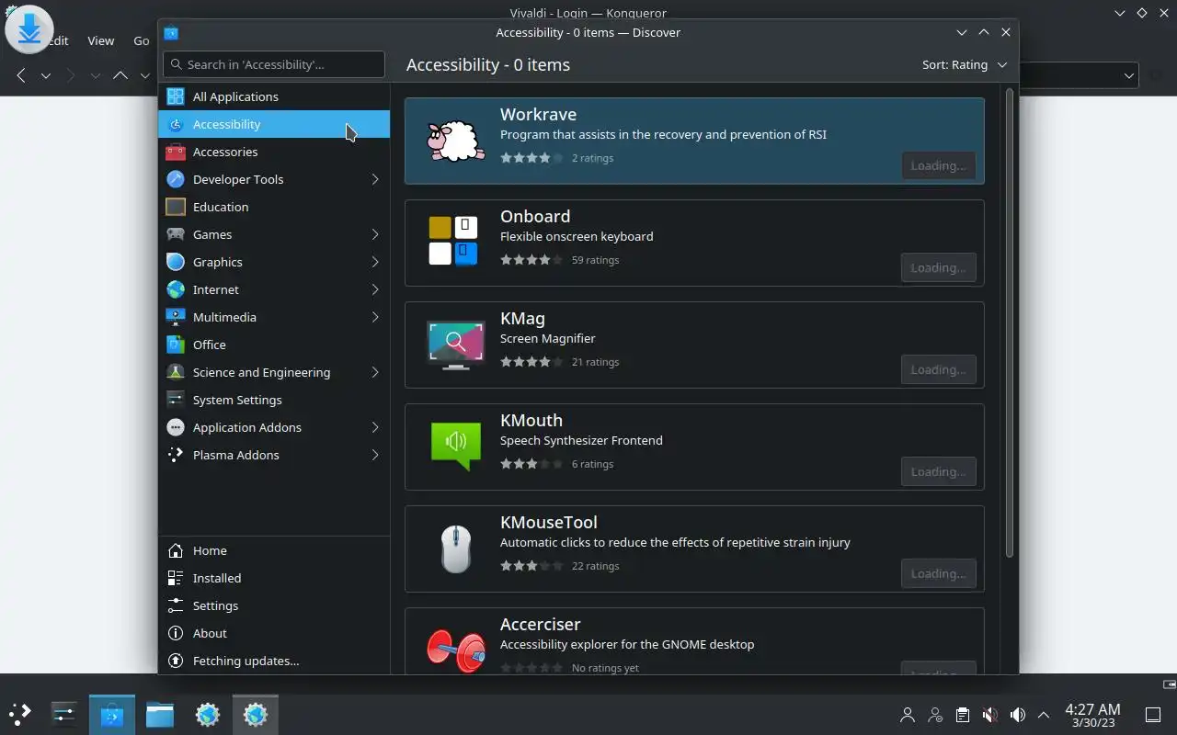Click the Discover window title bar icon
The width and height of the screenshot is (1177, 735).
click(171, 32)
